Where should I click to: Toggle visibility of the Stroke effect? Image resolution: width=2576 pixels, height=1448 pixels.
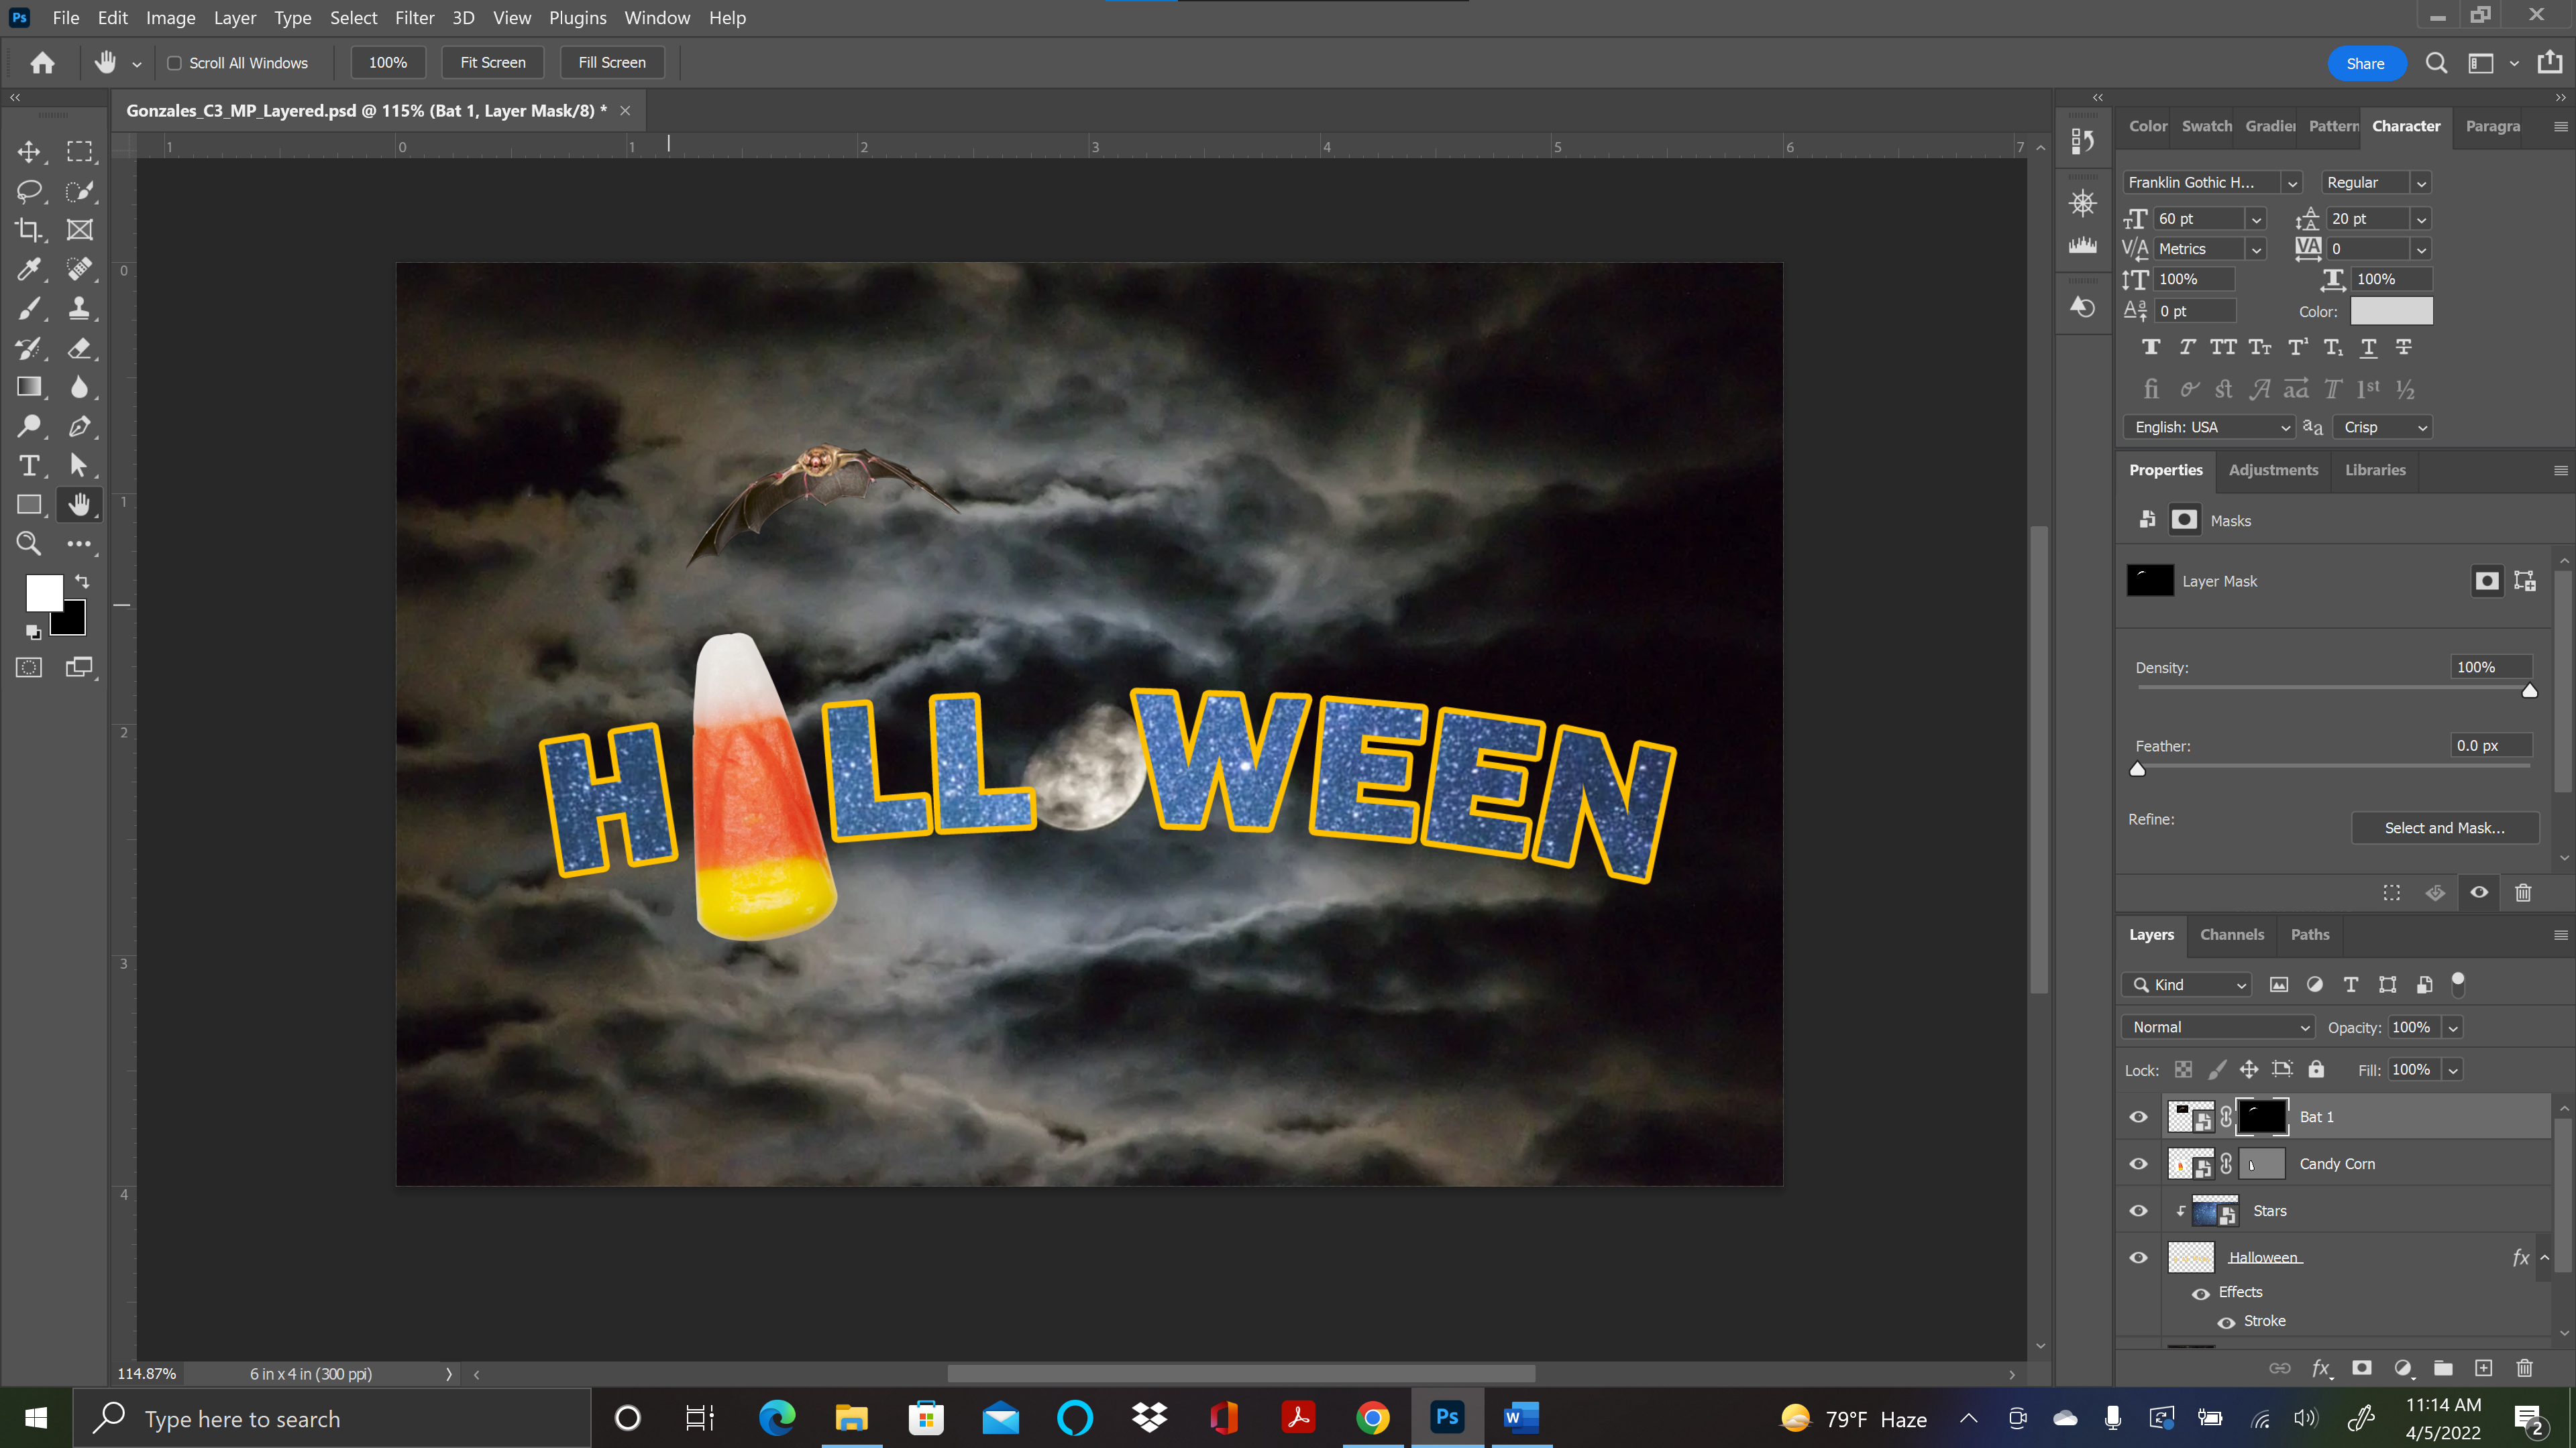point(2226,1322)
